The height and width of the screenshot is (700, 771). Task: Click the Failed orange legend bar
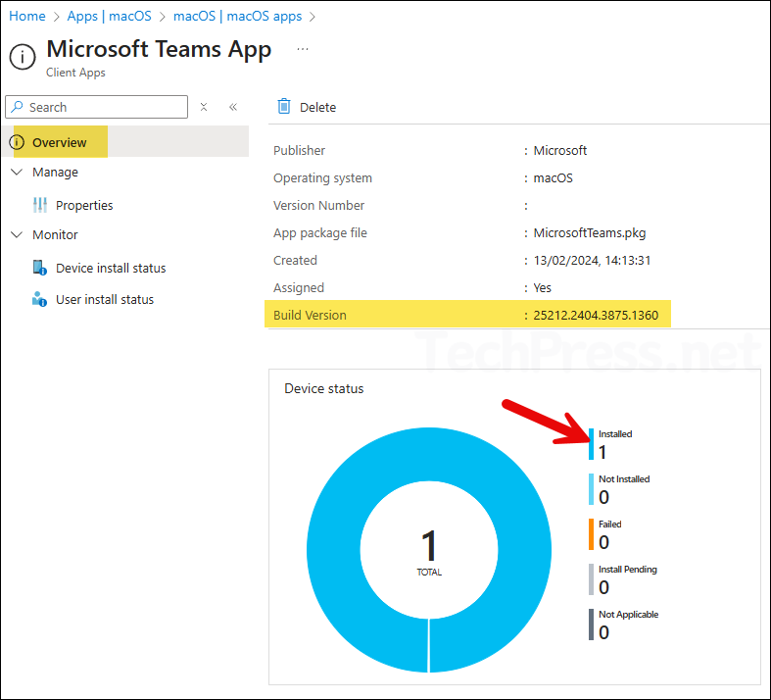591,534
